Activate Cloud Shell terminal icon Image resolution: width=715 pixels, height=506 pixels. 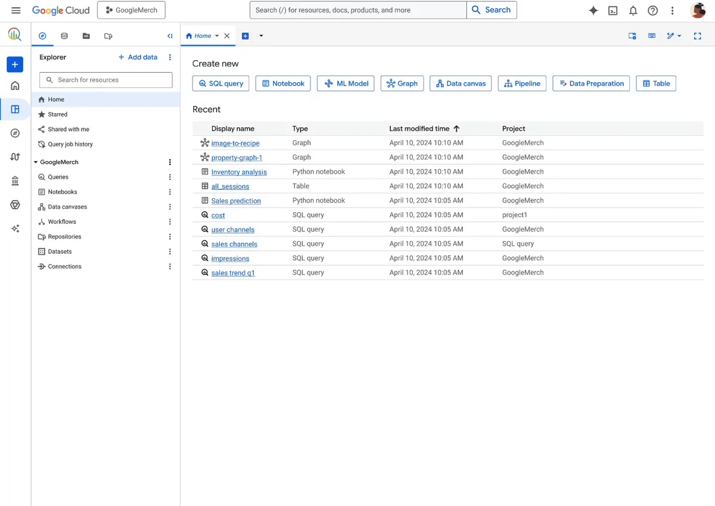pyautogui.click(x=613, y=10)
